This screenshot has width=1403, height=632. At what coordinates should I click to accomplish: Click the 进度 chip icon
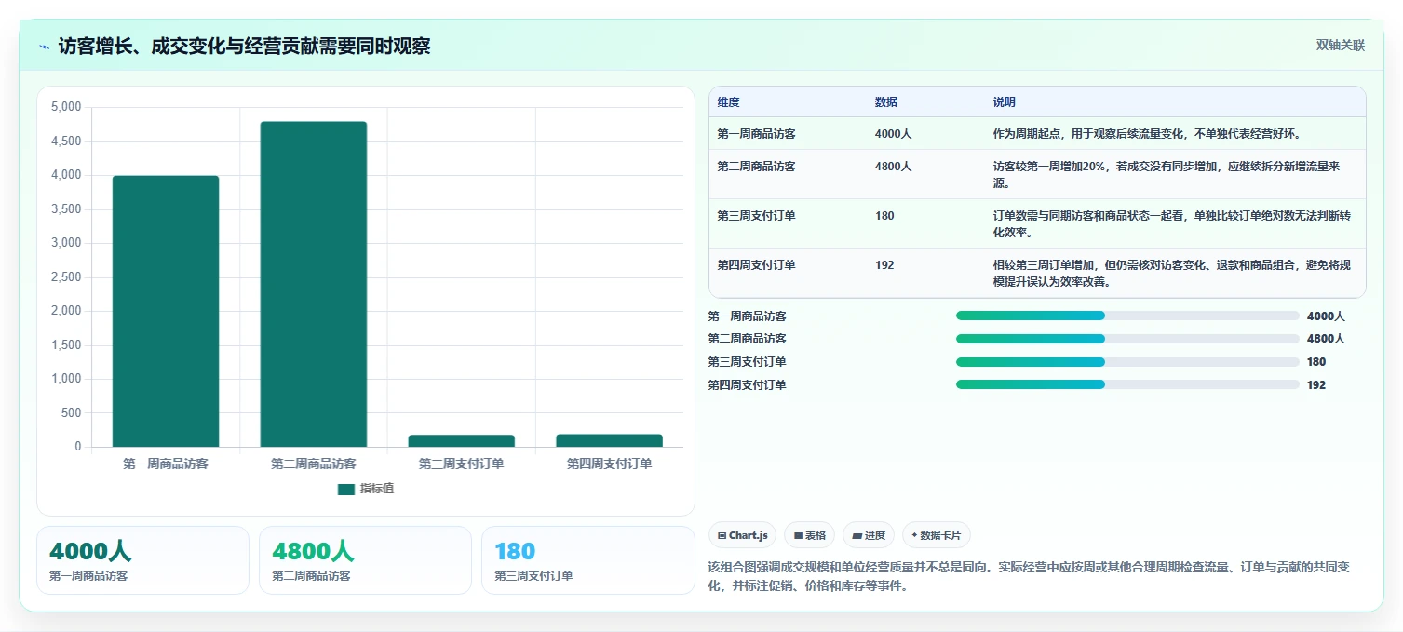click(857, 535)
